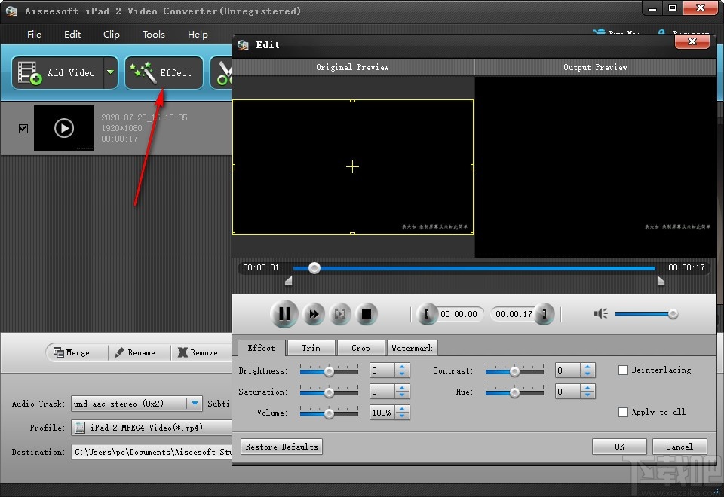The width and height of the screenshot is (724, 497).
Task: Click the crop center crosshair in Original Preview
Action: [352, 167]
